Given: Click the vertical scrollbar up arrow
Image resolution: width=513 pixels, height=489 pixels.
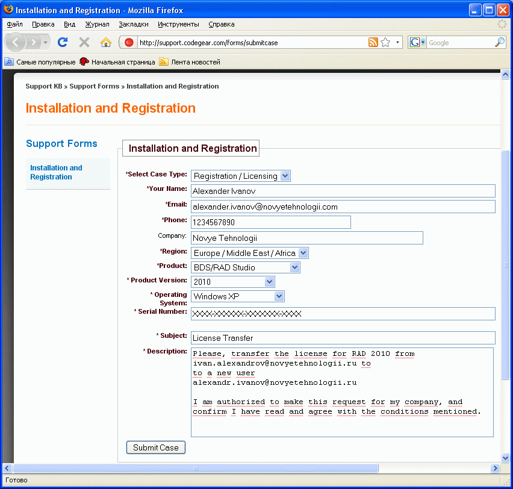Looking at the screenshot, I should [x=505, y=74].
